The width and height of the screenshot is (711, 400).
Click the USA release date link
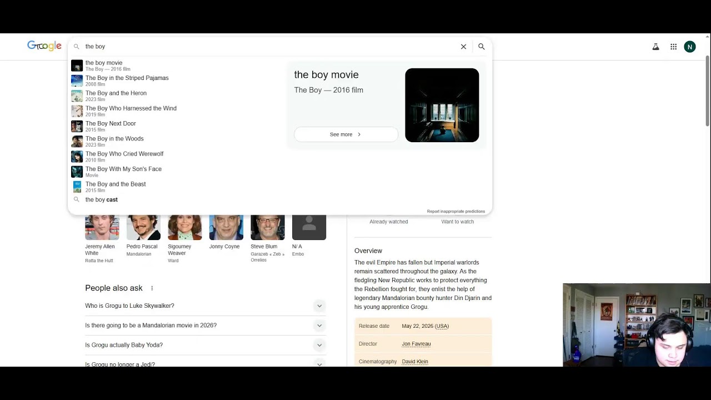442,326
